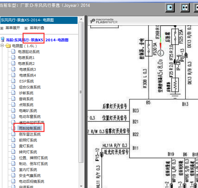Click page icon next to ESP系统

(x=13, y=81)
